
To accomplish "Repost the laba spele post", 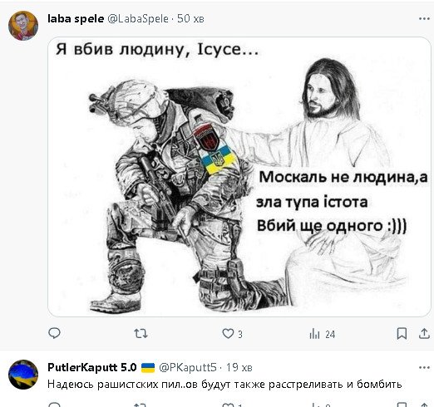I will tap(141, 333).
